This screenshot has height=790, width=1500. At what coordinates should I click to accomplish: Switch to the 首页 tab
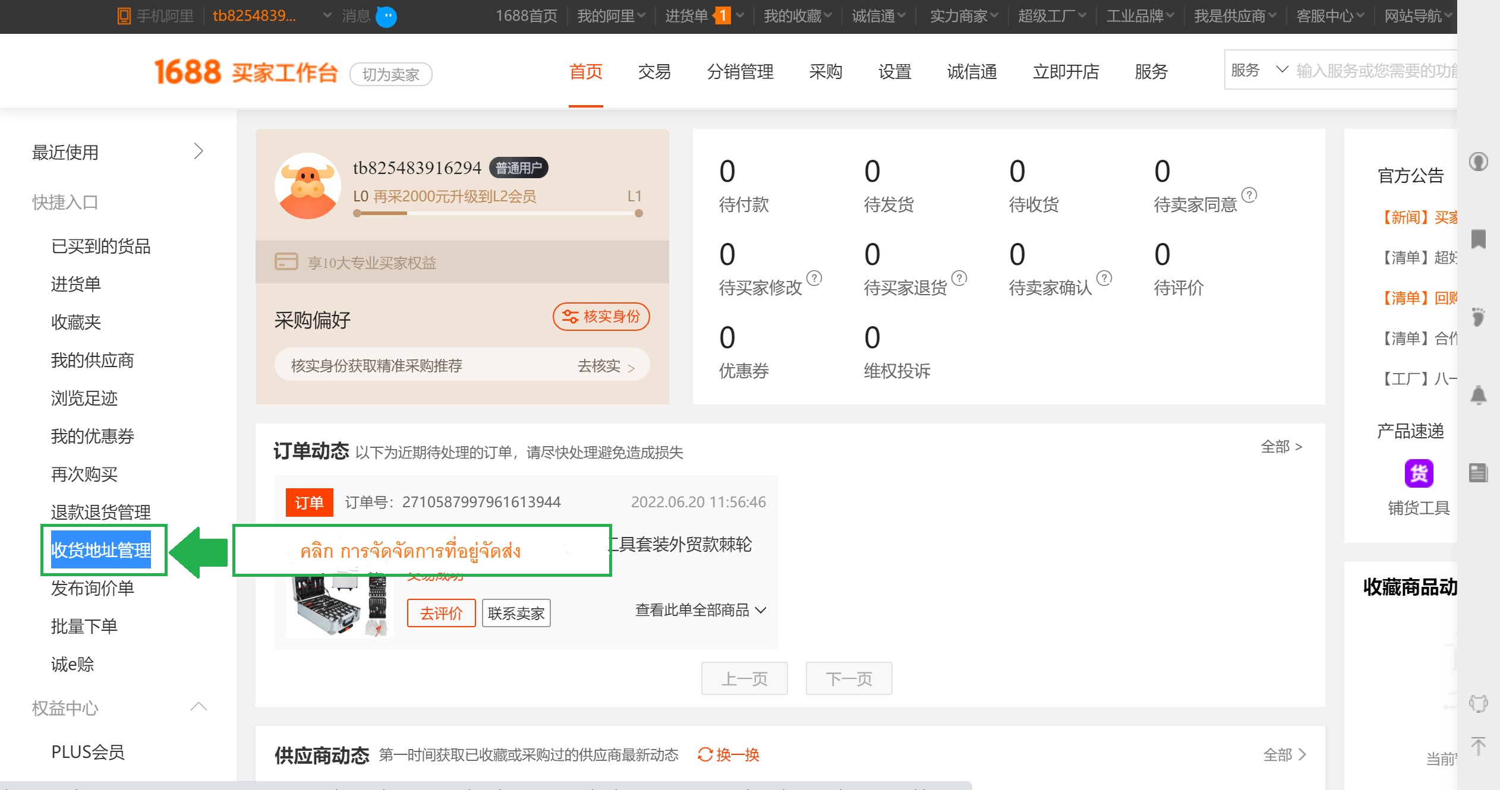point(585,71)
